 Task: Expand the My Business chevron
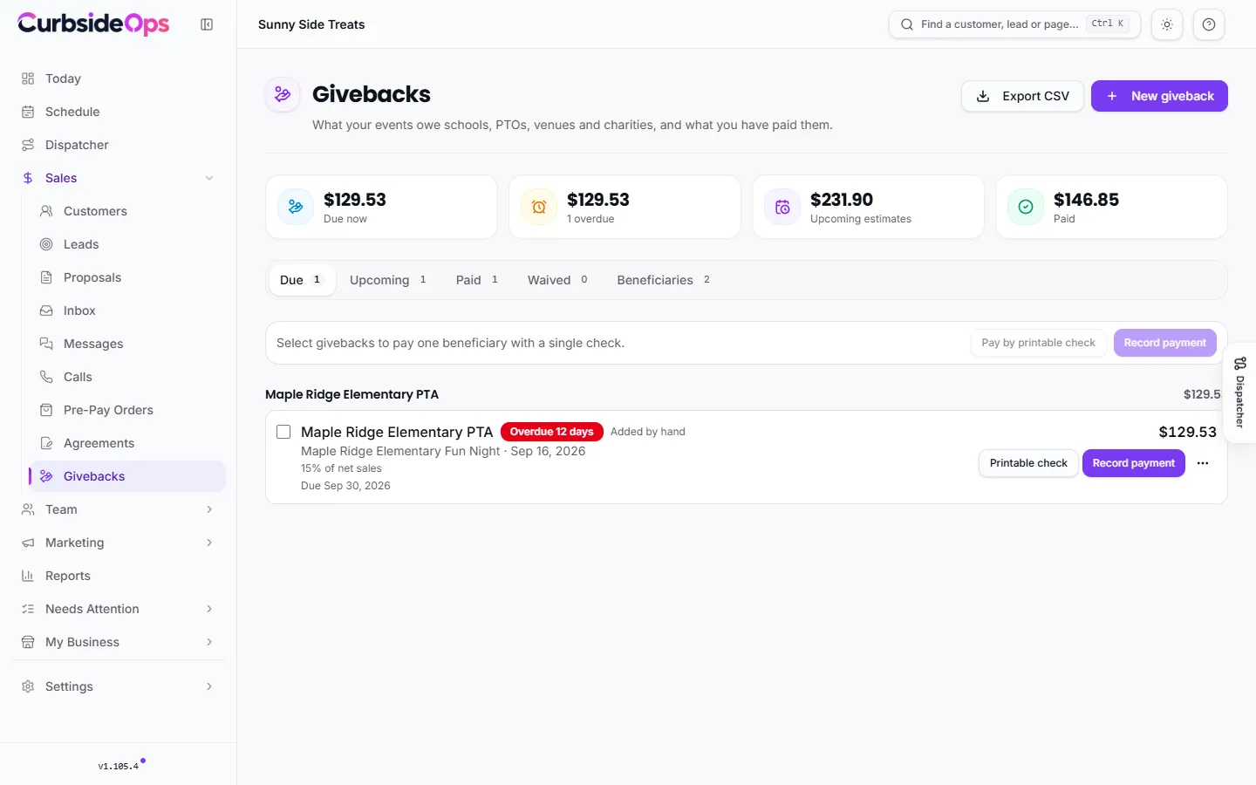tap(209, 642)
